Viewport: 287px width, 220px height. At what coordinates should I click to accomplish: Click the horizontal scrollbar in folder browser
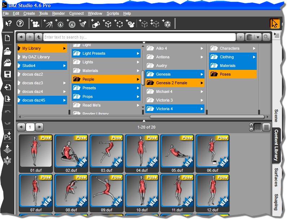tap(207, 117)
